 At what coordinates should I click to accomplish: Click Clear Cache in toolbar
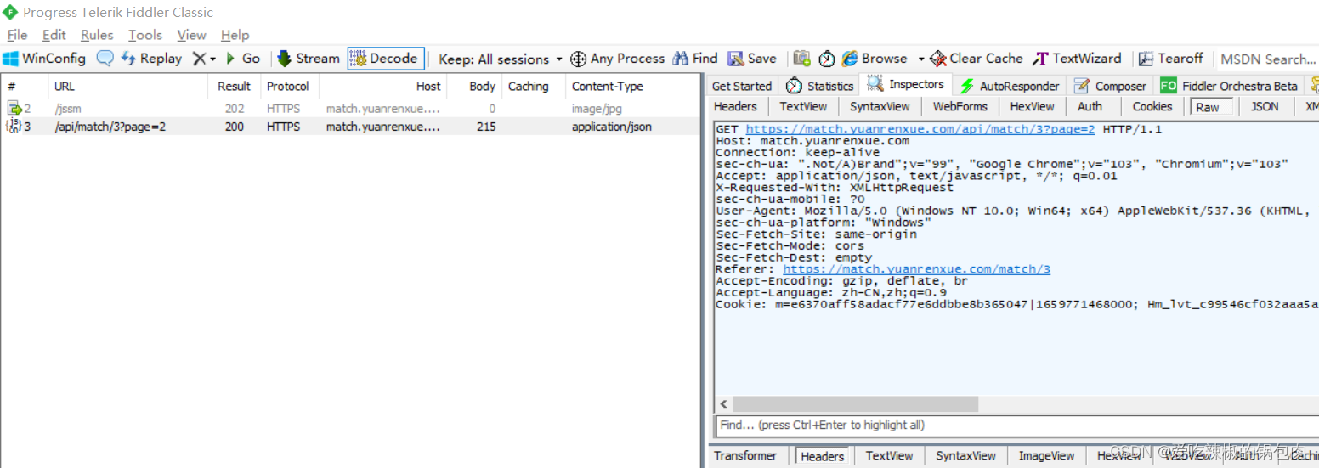coord(977,59)
